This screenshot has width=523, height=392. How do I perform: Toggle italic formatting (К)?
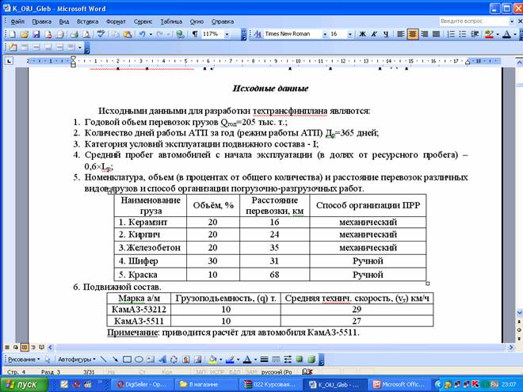(x=374, y=35)
